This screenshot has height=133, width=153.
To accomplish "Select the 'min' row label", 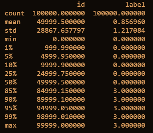I will tap(10, 39).
